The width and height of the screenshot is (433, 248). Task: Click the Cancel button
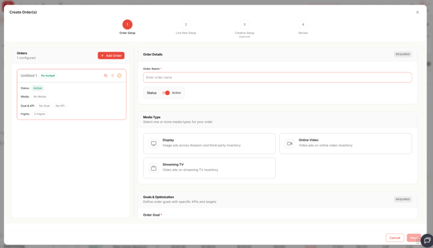[395, 238]
